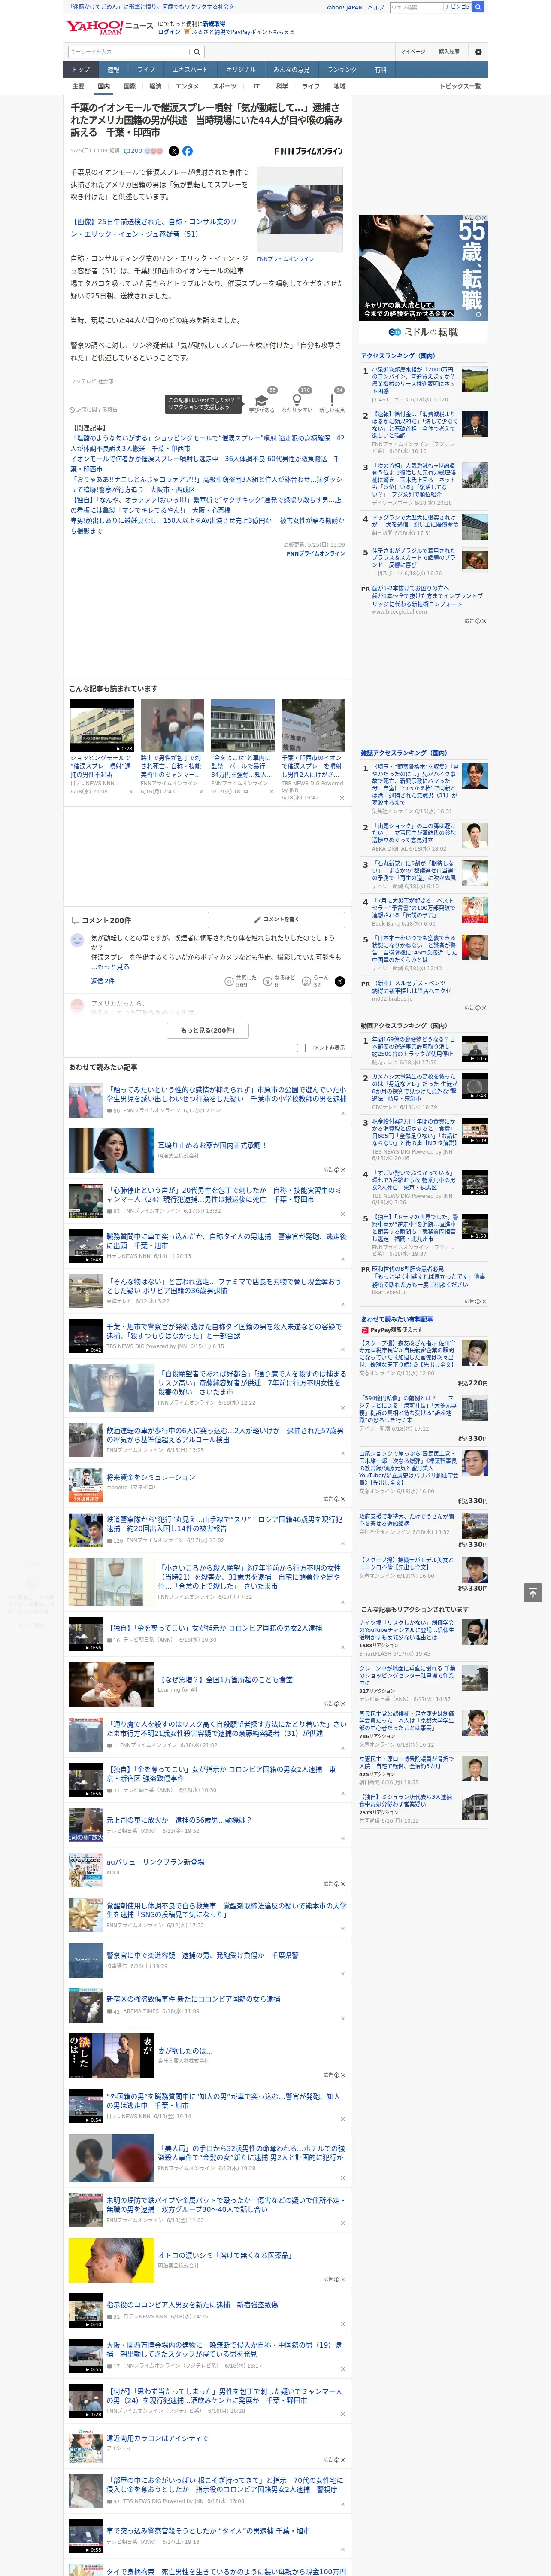Image resolution: width=551 pixels, height=2576 pixels.
Task: Open トピックス一覧 link
Action: pyautogui.click(x=460, y=86)
